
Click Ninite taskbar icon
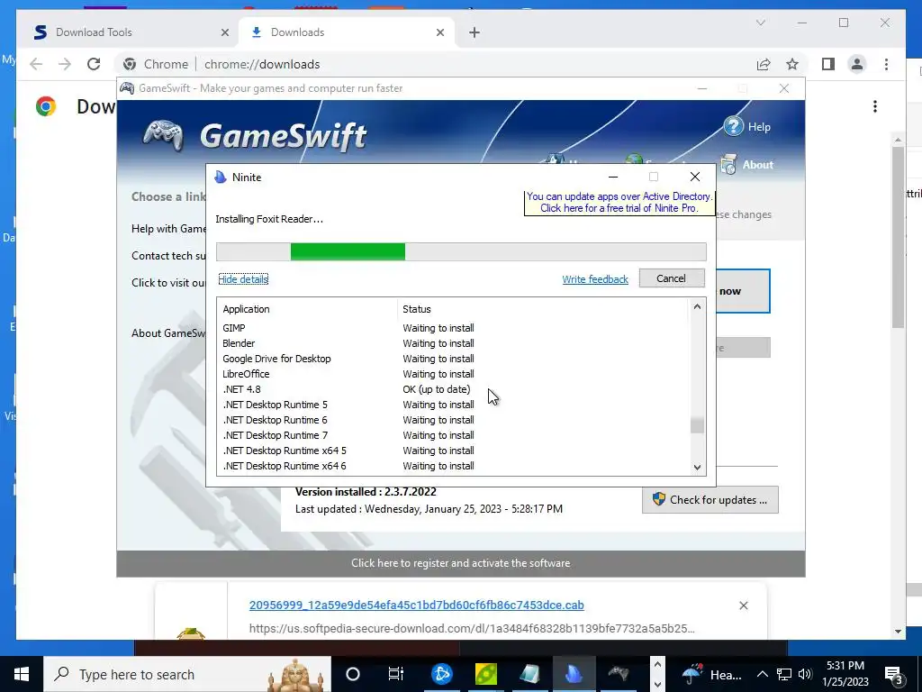point(573,674)
